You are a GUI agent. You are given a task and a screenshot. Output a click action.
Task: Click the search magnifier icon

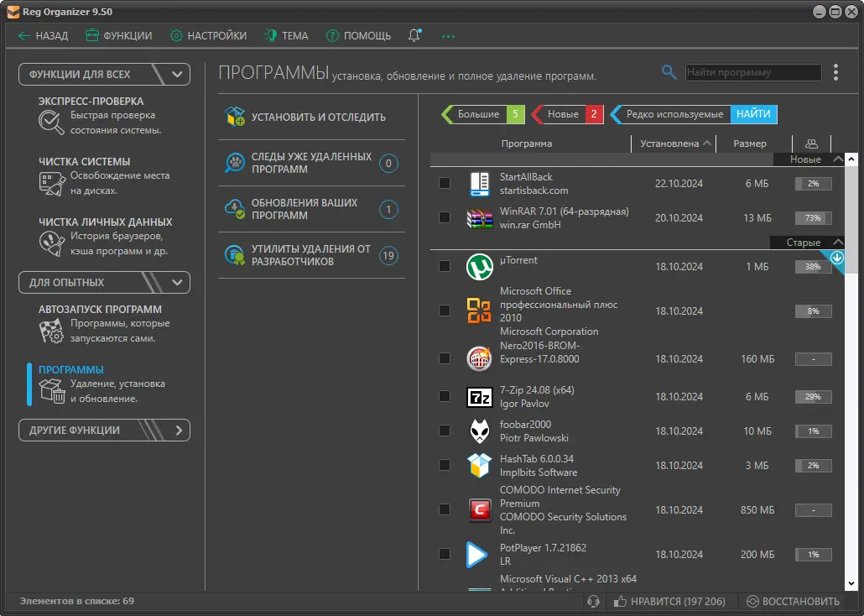[669, 72]
